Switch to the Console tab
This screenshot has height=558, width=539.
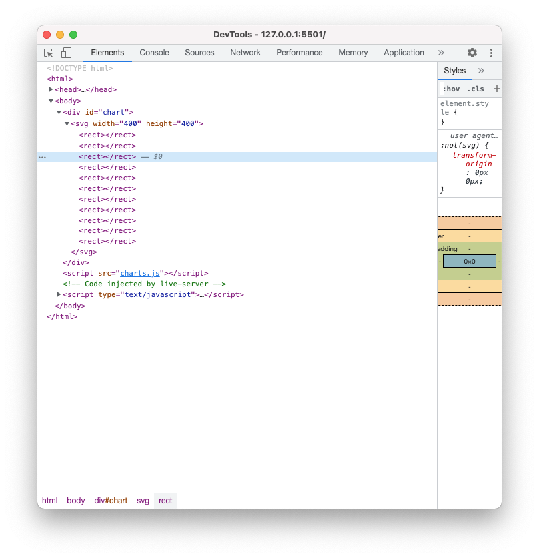click(x=154, y=53)
